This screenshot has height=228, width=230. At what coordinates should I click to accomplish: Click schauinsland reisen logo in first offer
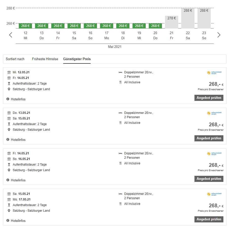point(214,73)
